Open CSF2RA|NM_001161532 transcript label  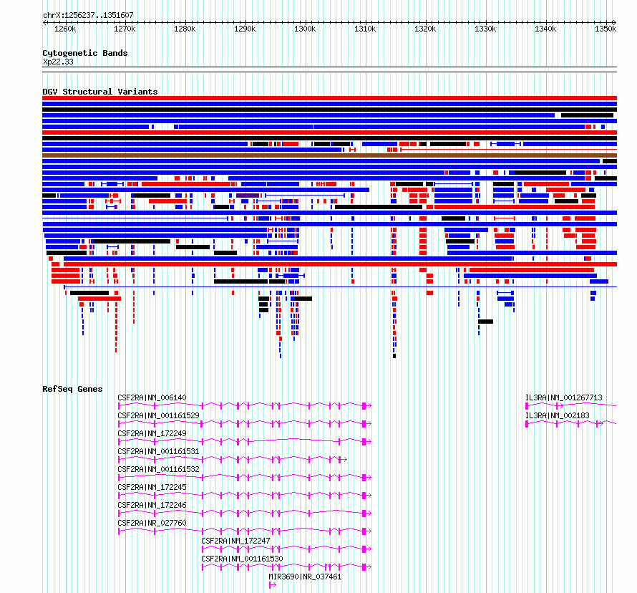pyautogui.click(x=158, y=469)
